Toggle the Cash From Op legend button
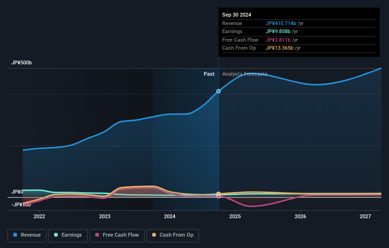 [172, 235]
